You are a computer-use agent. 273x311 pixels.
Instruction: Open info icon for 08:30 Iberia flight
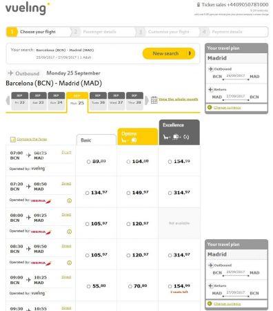pyautogui.click(x=69, y=263)
